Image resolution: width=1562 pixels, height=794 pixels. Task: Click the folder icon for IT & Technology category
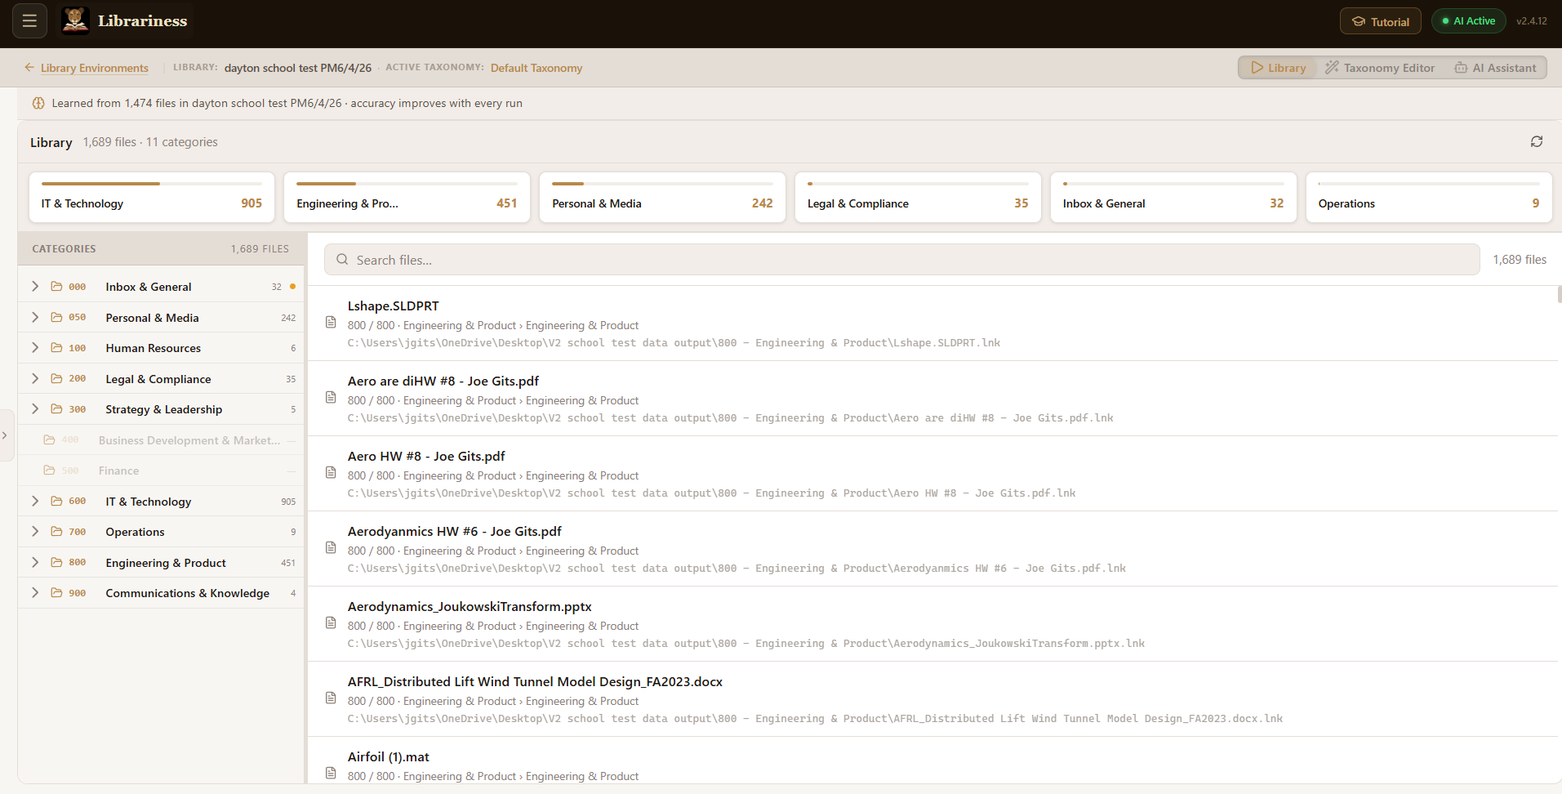[x=56, y=501]
